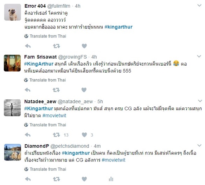Like Farn Srisawat's tweet

84,90
